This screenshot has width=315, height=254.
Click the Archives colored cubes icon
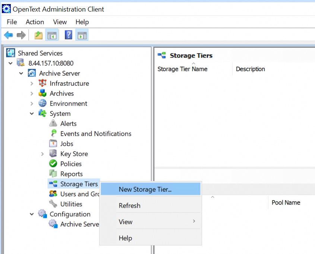point(42,93)
